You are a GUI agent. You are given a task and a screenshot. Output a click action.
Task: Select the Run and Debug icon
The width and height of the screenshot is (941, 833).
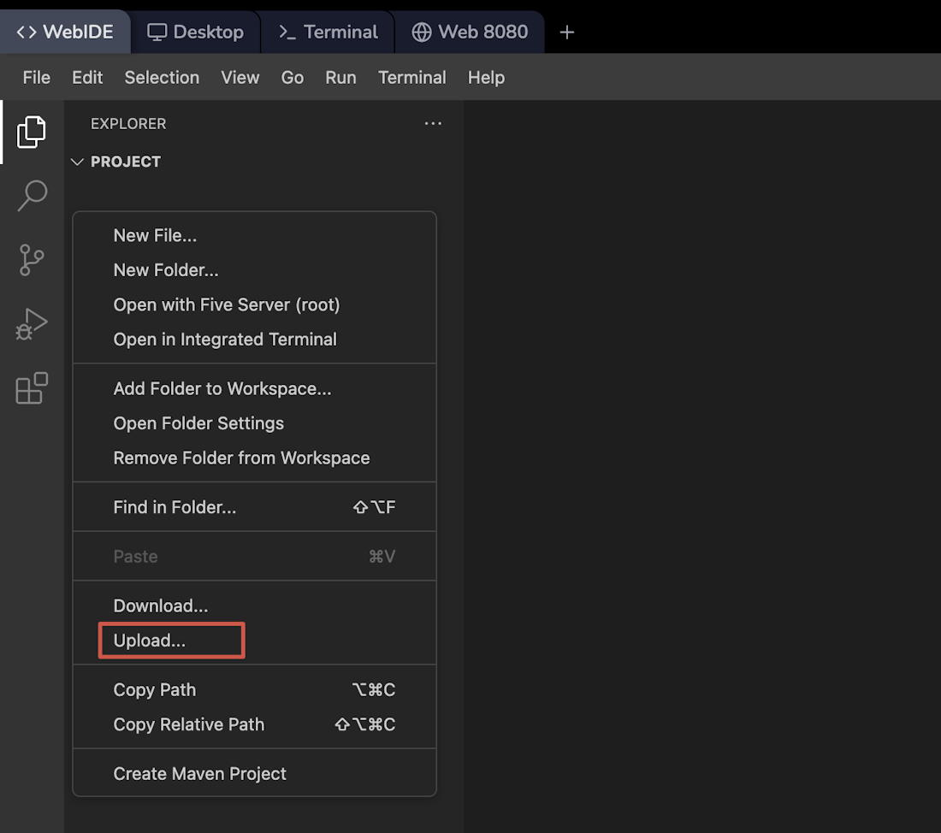(x=31, y=324)
